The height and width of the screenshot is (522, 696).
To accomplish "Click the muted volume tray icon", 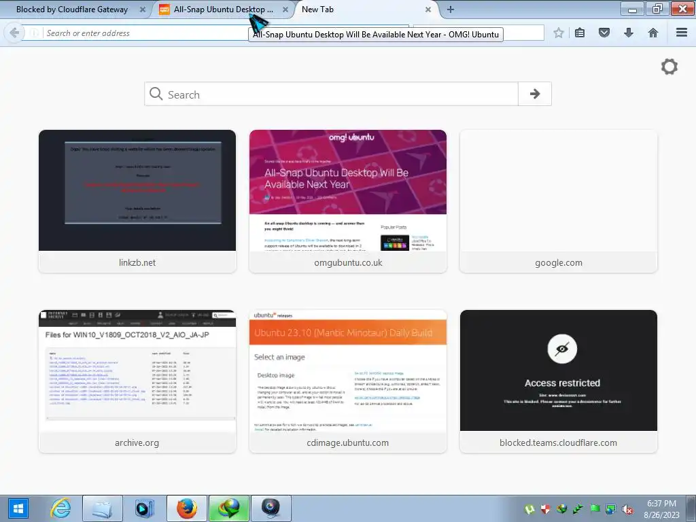I will [627, 509].
